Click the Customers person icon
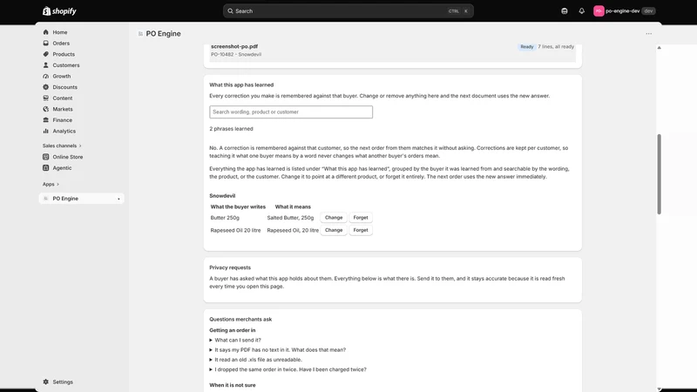 point(46,64)
